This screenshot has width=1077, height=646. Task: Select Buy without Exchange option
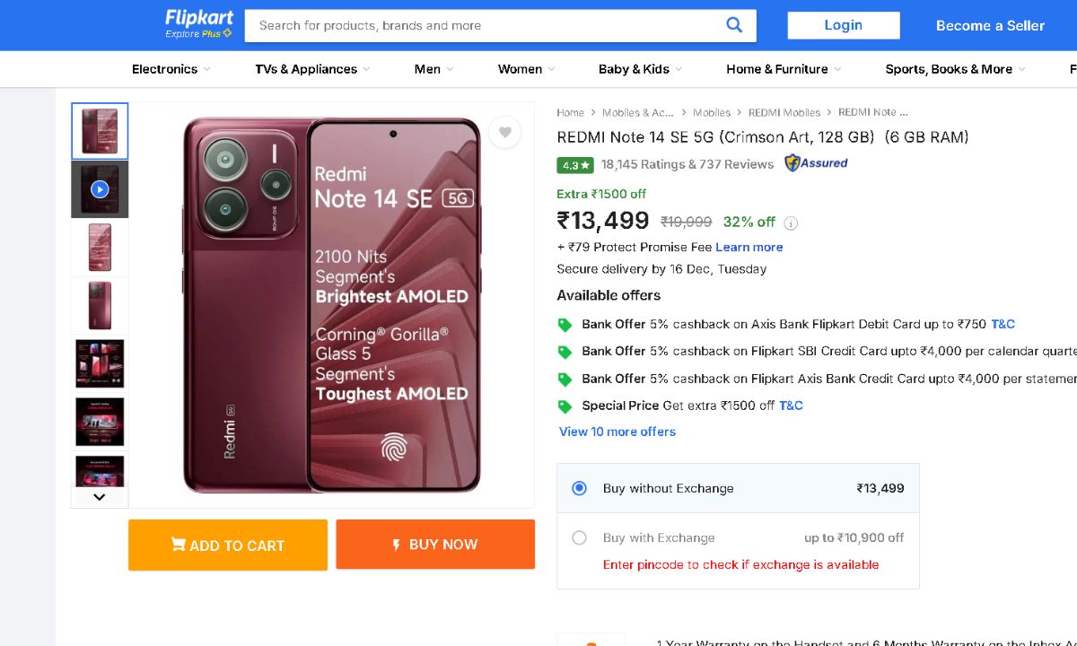click(x=580, y=488)
